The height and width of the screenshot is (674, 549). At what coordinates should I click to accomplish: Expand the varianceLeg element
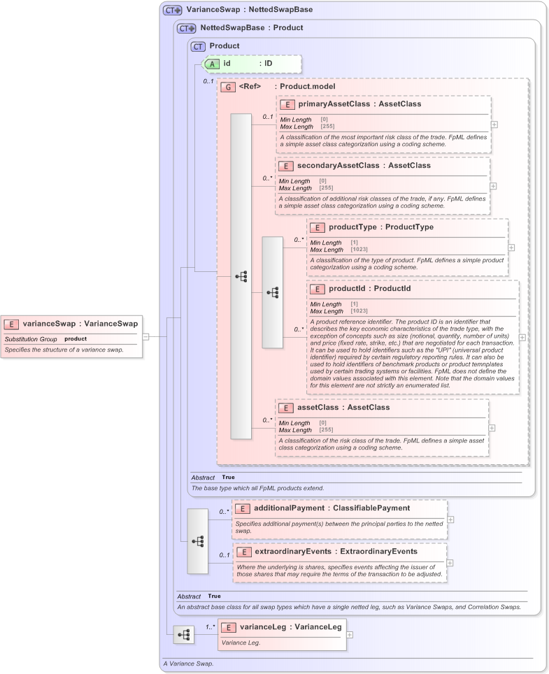tap(350, 635)
